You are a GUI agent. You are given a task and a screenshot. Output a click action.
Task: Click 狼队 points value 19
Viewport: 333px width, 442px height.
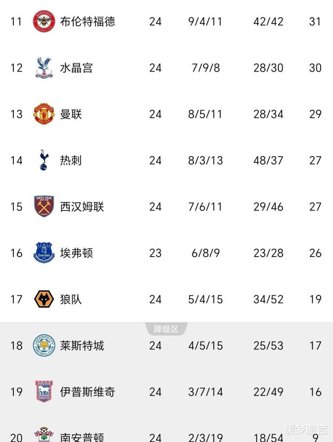click(315, 299)
